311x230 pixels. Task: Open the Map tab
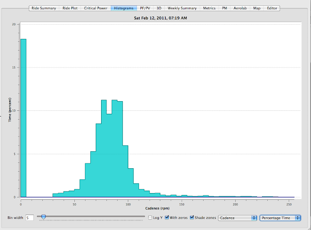click(257, 8)
